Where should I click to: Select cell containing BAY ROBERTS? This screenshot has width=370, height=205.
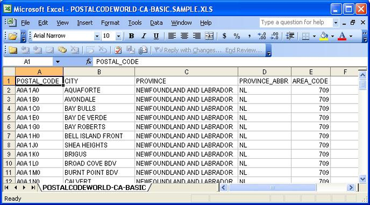click(x=99, y=127)
